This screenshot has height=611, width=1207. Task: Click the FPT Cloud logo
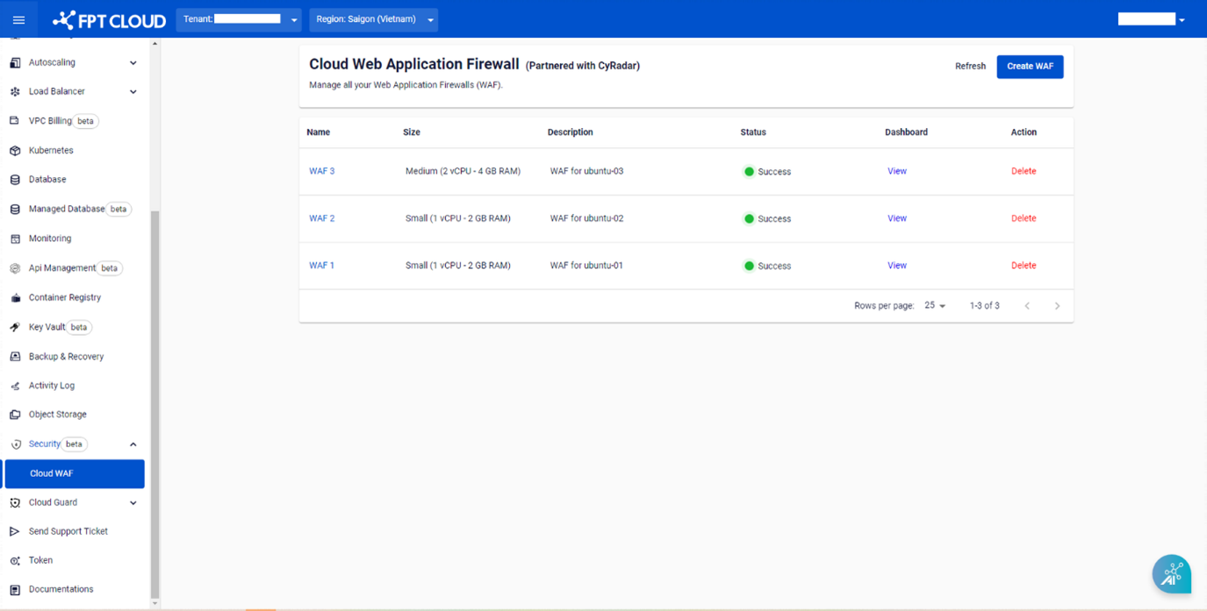pyautogui.click(x=109, y=19)
